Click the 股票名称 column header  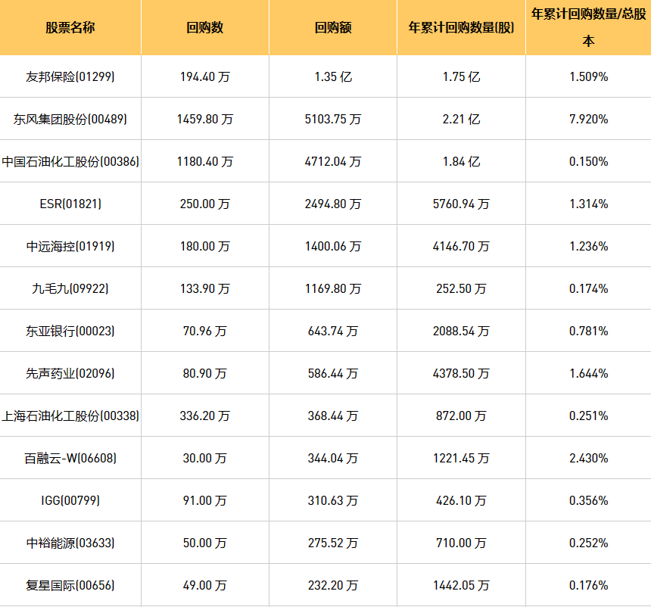pyautogui.click(x=70, y=28)
